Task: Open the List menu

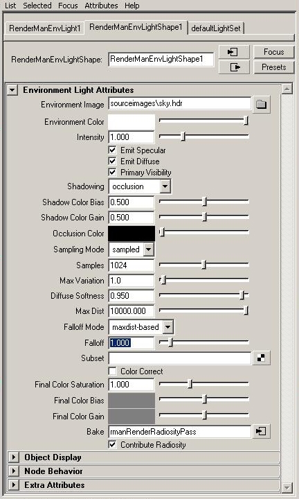Action: (x=10, y=6)
